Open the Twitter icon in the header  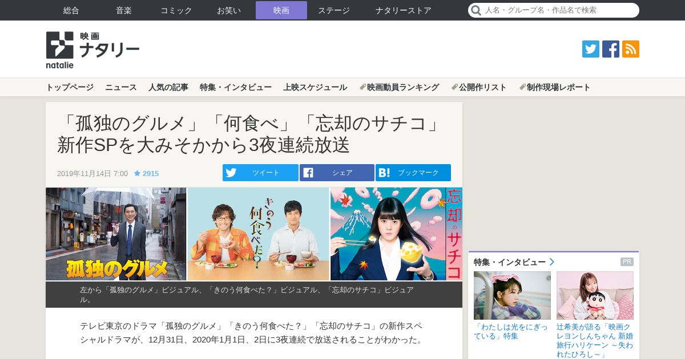pyautogui.click(x=591, y=49)
